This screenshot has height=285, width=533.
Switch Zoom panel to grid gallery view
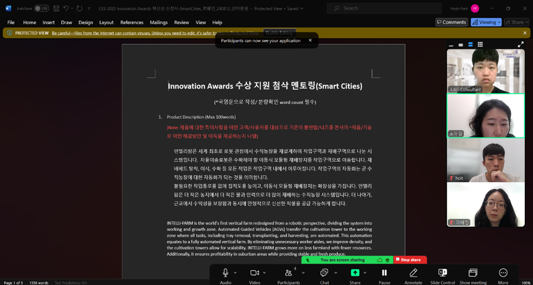point(480,44)
